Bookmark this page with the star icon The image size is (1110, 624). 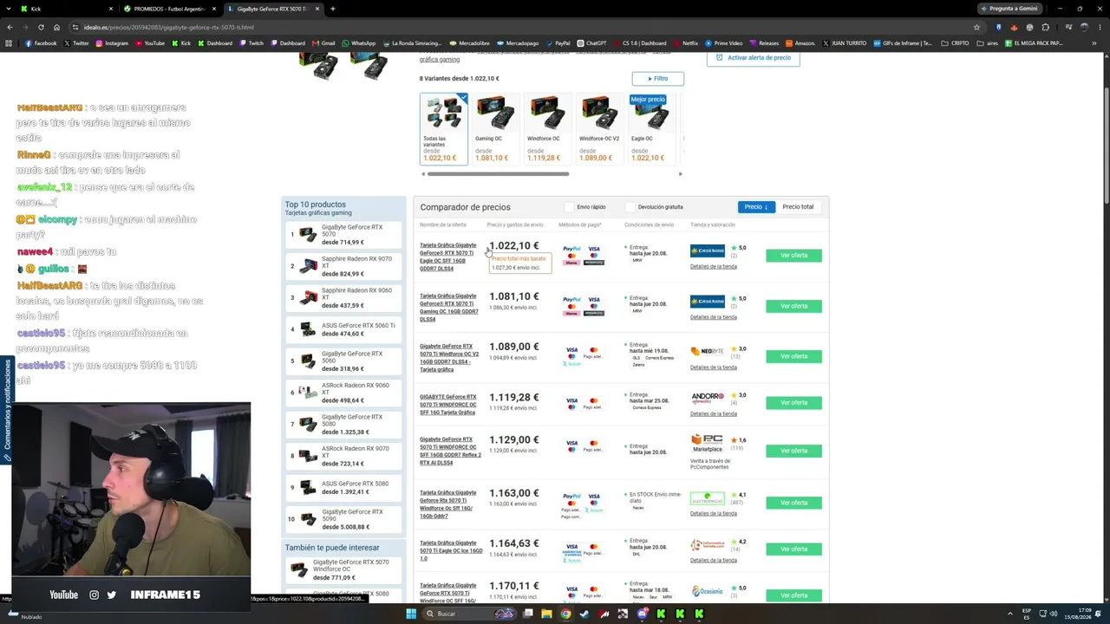coord(977,27)
